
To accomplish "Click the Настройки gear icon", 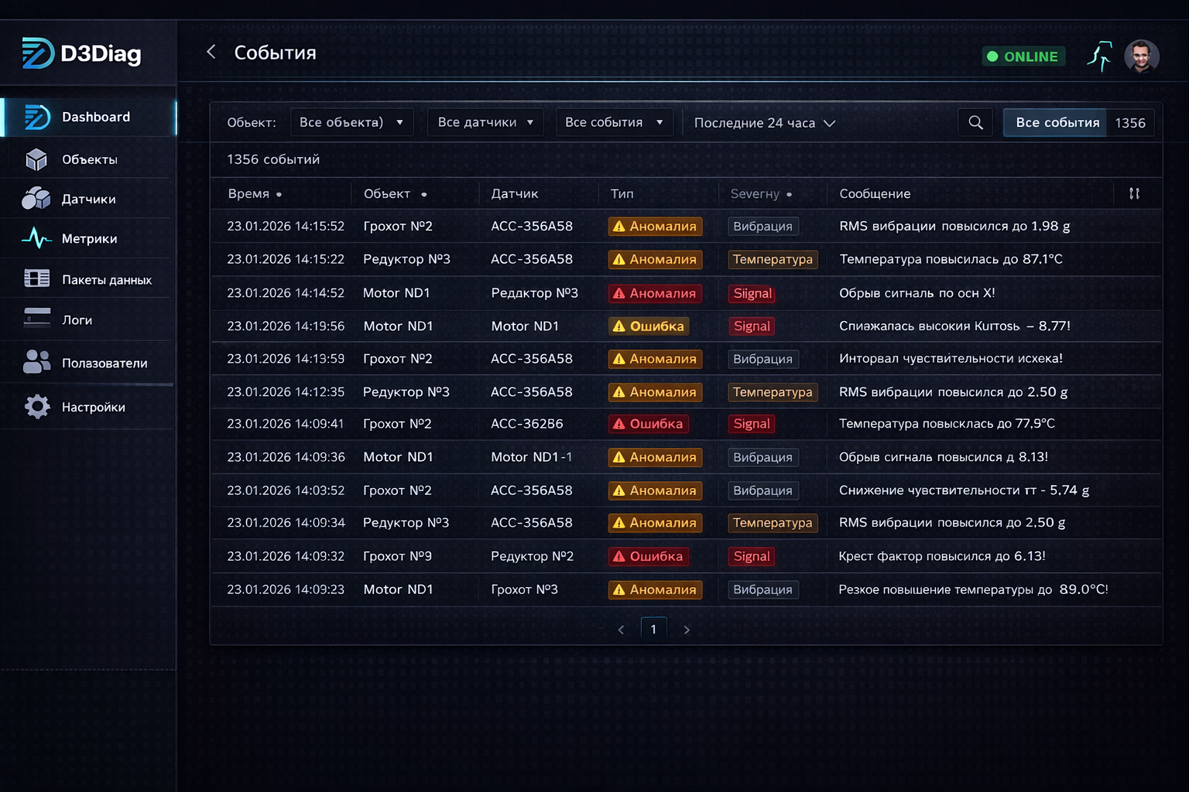I will coord(36,407).
